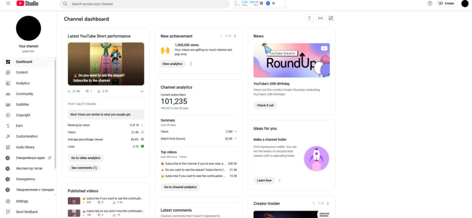Open Subtitles in the sidebar
The image size is (472, 218).
[x=28, y=104]
